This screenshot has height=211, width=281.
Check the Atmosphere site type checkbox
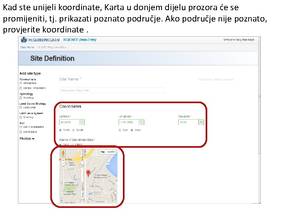click(x=21, y=83)
